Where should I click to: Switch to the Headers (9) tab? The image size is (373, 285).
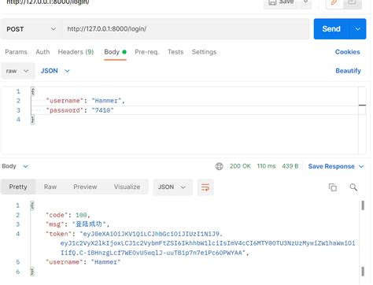pos(76,52)
